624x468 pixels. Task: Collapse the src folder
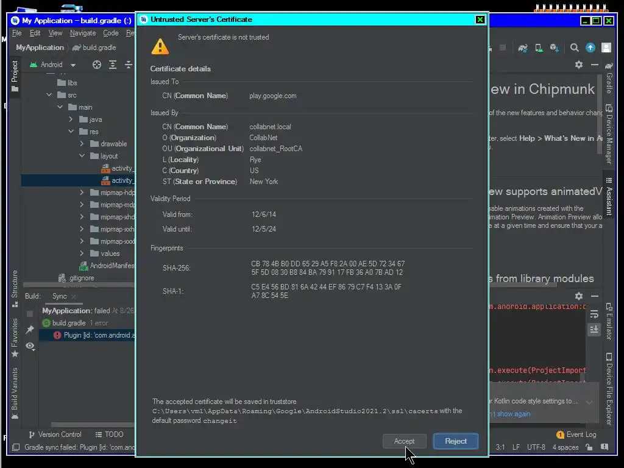pos(49,94)
